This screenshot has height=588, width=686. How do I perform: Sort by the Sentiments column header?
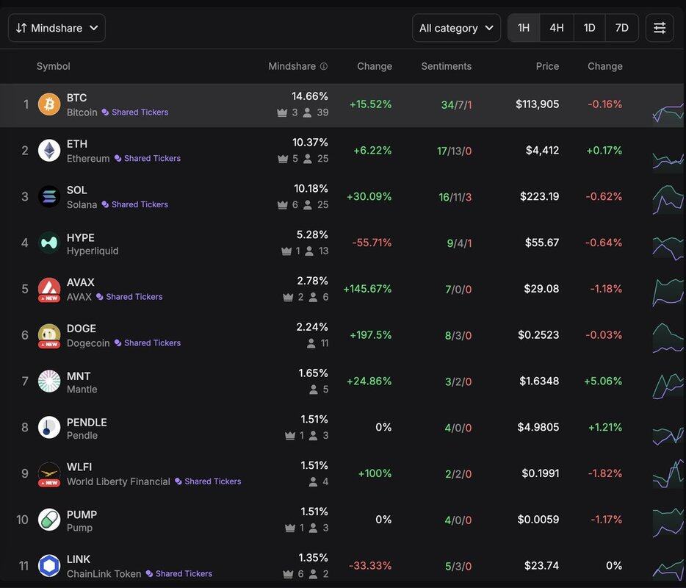pos(447,66)
